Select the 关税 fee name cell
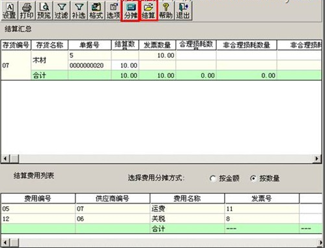The width and height of the screenshot is (325, 248). (x=187, y=219)
